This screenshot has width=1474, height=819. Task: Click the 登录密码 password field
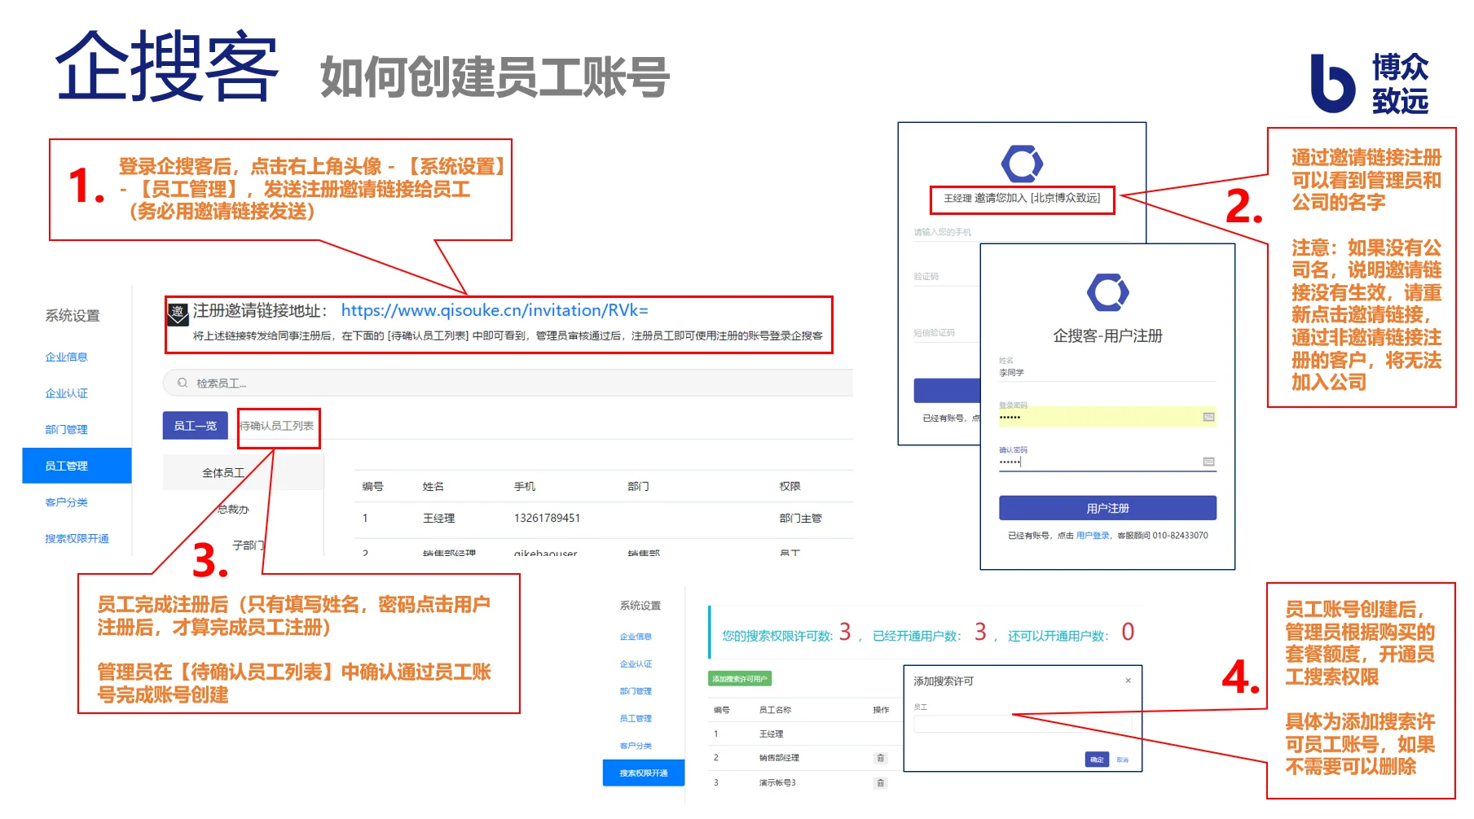(1107, 417)
